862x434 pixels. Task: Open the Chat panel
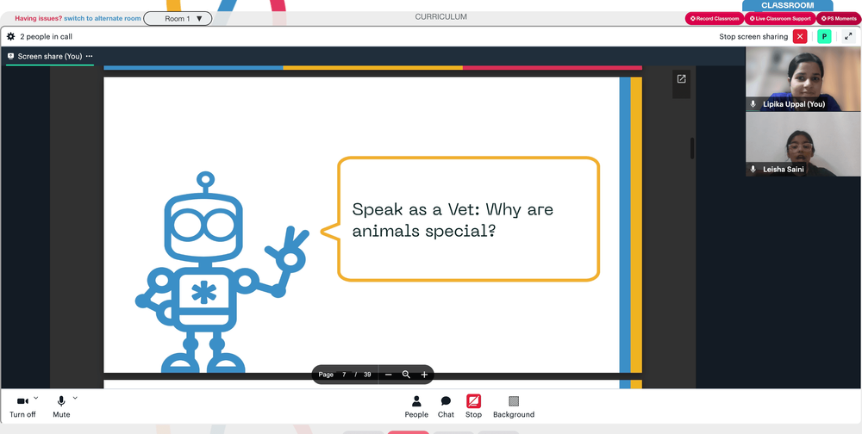446,407
